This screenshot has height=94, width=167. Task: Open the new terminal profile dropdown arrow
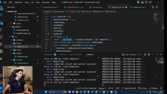click(x=141, y=55)
